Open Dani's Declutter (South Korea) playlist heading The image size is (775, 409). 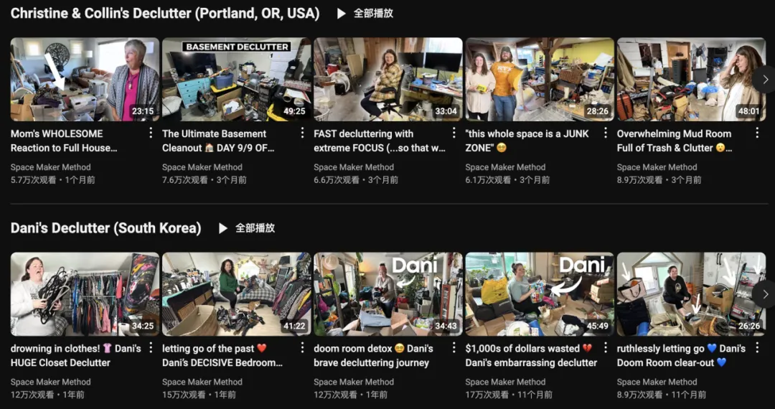coord(105,228)
